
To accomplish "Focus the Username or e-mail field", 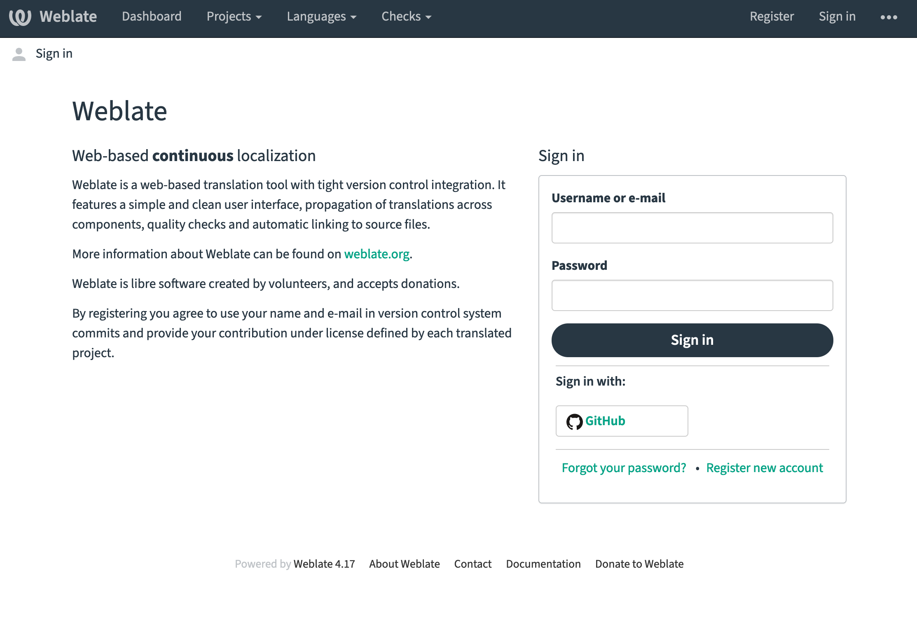I will 692,227.
